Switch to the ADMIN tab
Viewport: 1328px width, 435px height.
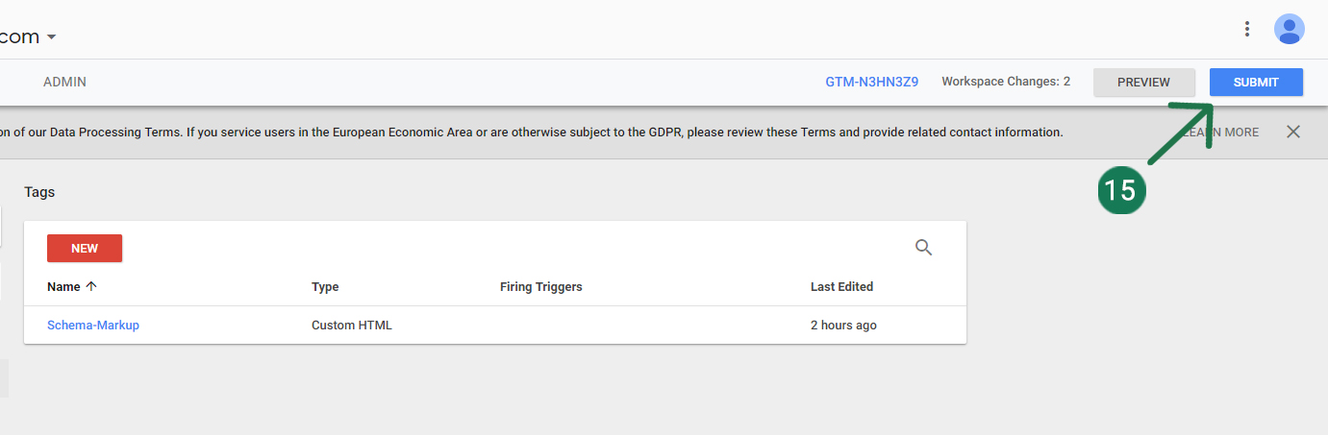[64, 83]
